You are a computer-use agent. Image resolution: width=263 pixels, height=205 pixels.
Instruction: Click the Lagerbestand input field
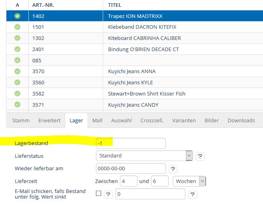pyautogui.click(x=131, y=143)
